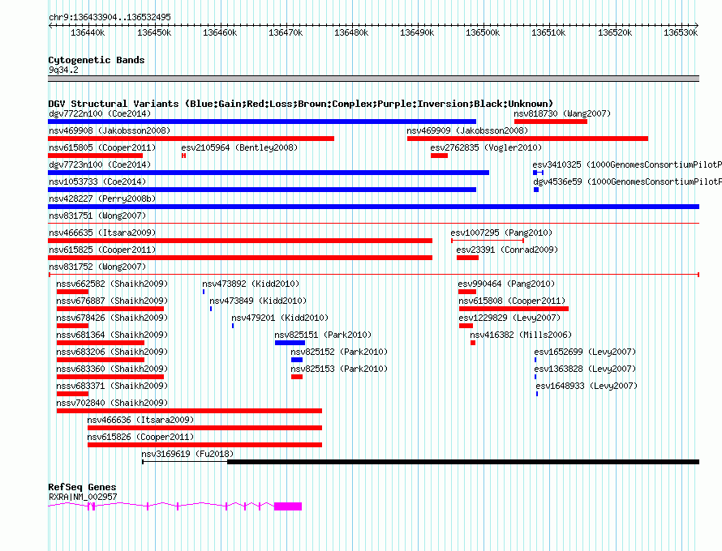This screenshot has width=722, height=551.
Task: Select the nsv615826 (Cooper2011) label
Action: tap(140, 437)
